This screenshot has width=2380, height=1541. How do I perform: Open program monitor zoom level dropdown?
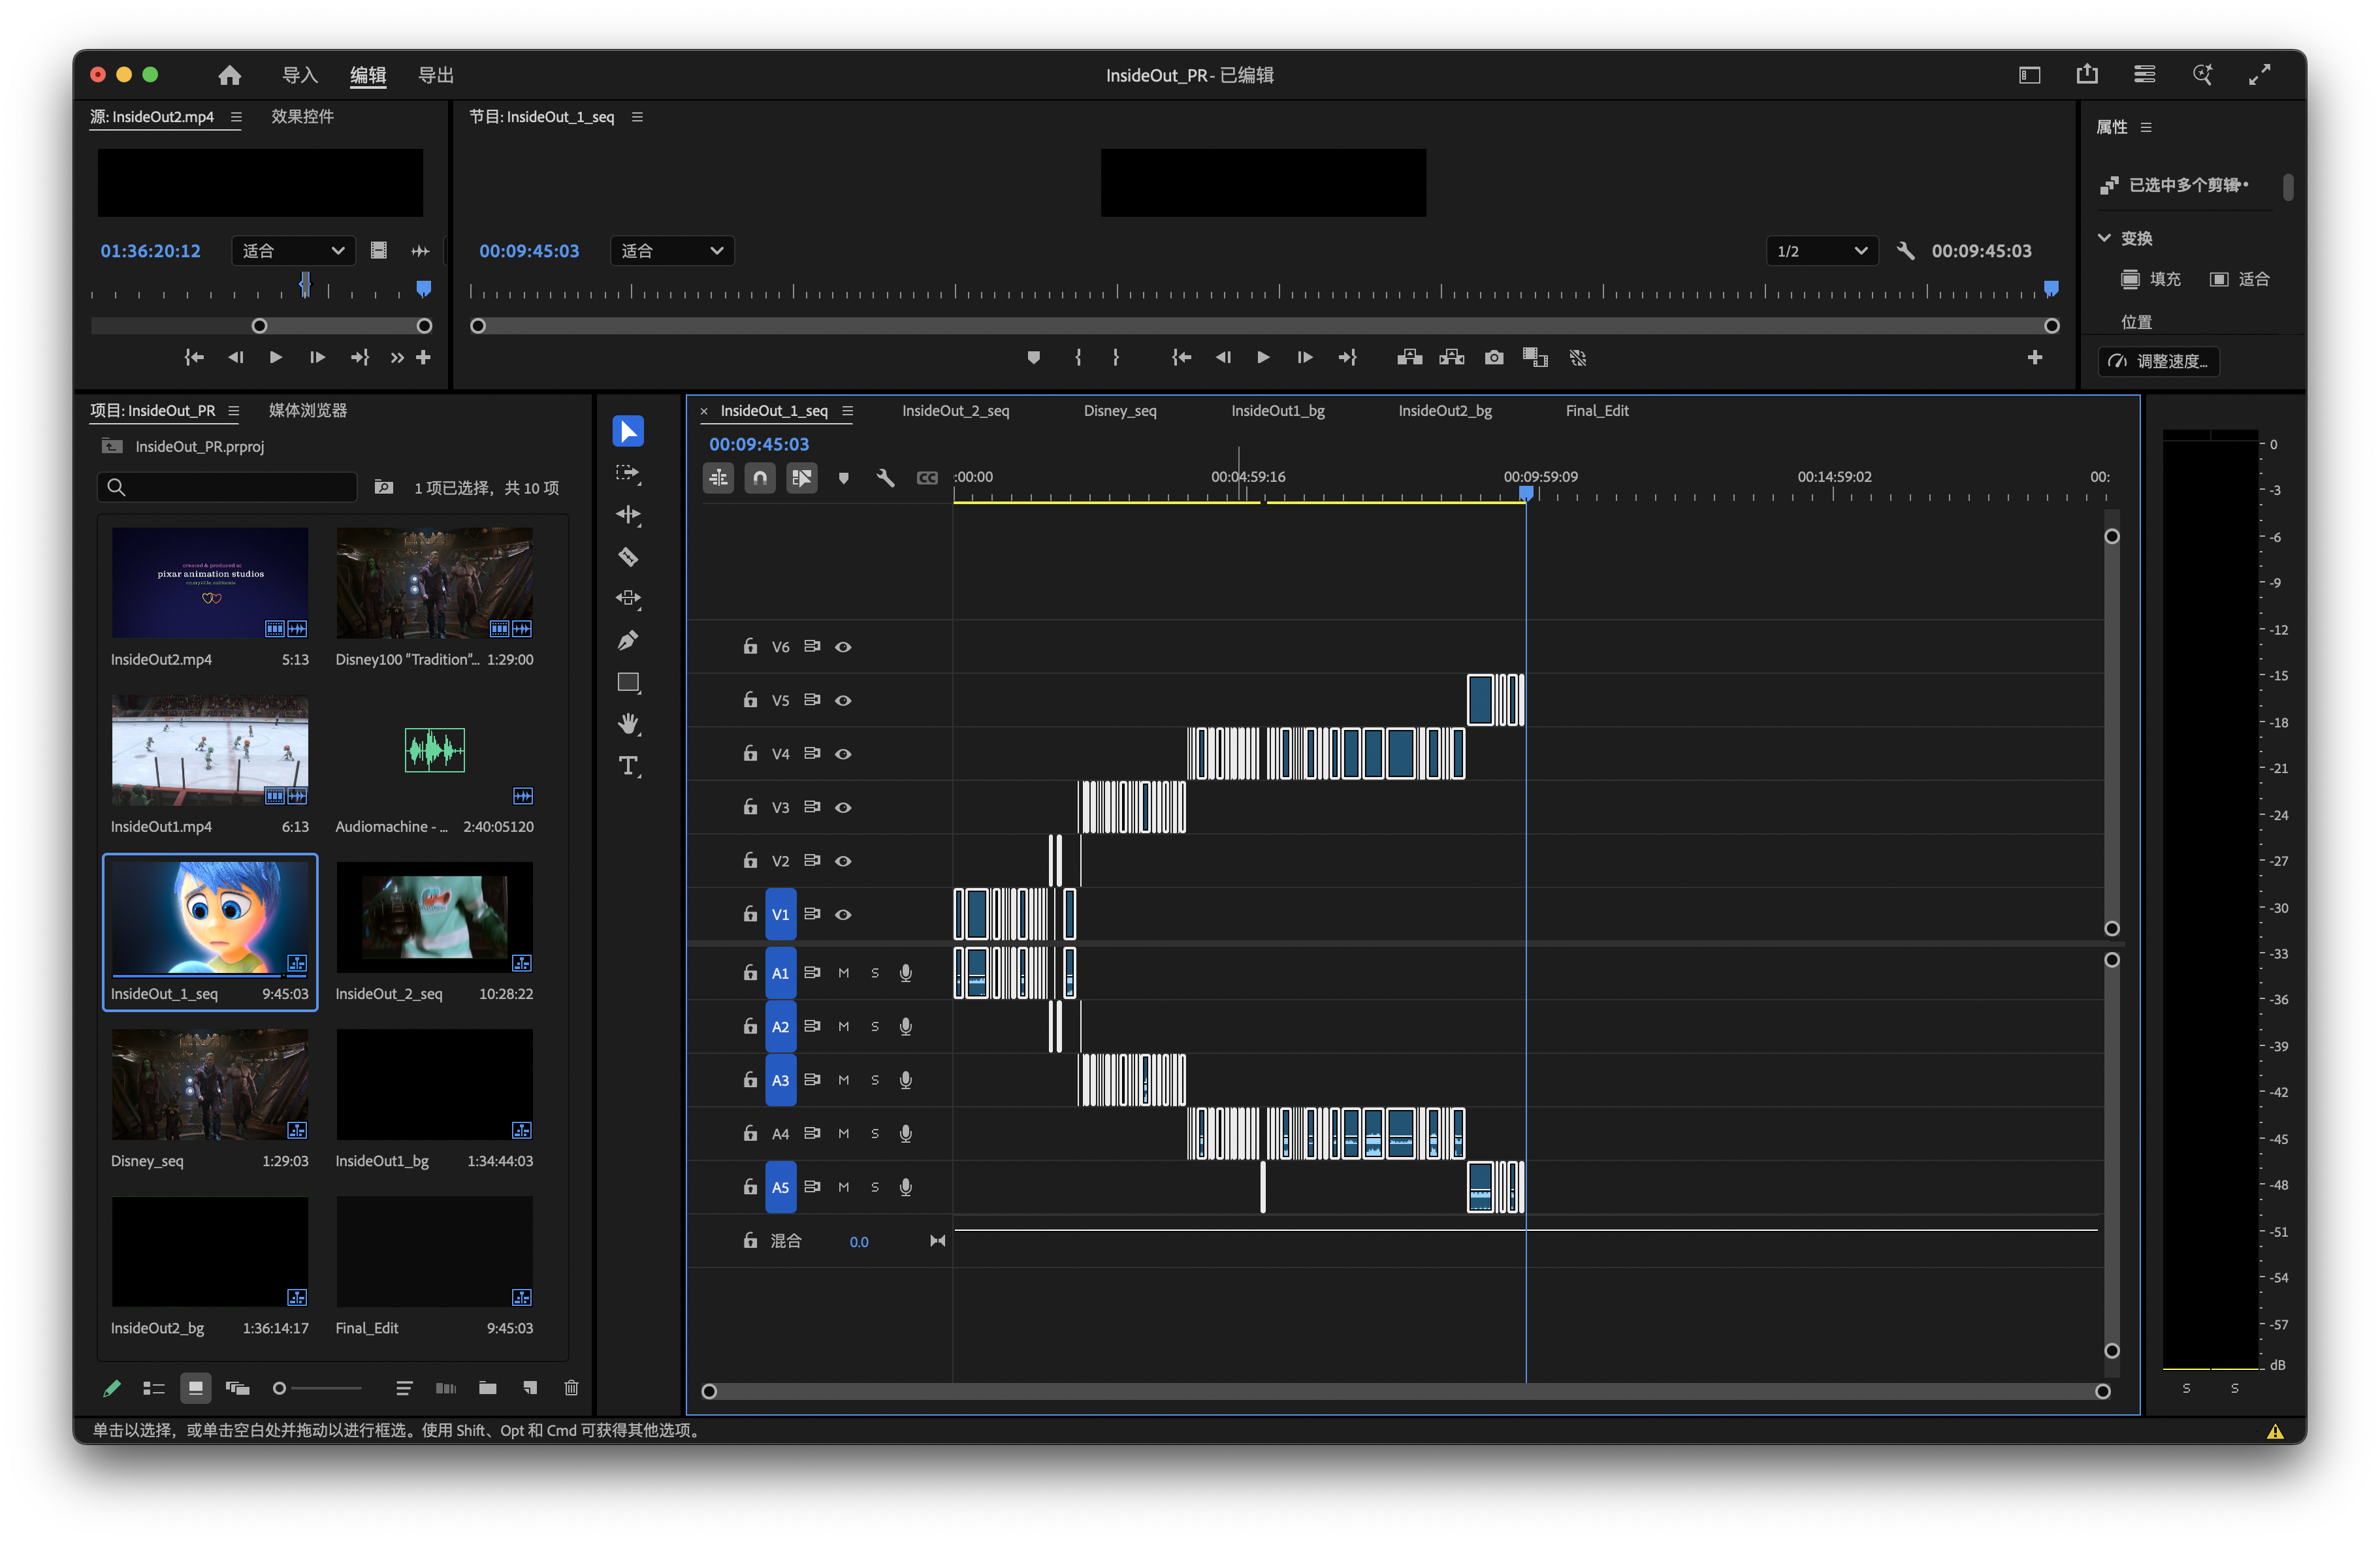tap(672, 251)
